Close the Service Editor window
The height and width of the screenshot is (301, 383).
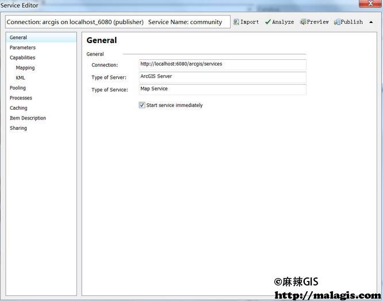[370, 3]
